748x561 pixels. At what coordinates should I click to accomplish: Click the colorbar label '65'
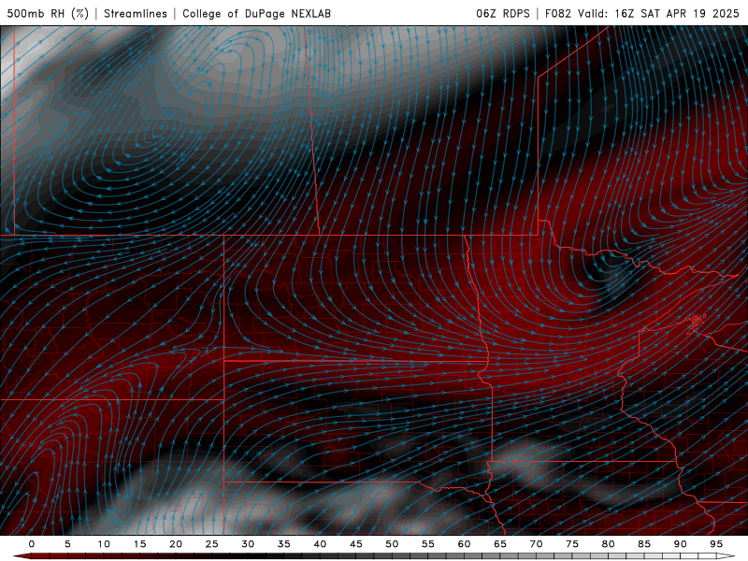(x=500, y=544)
